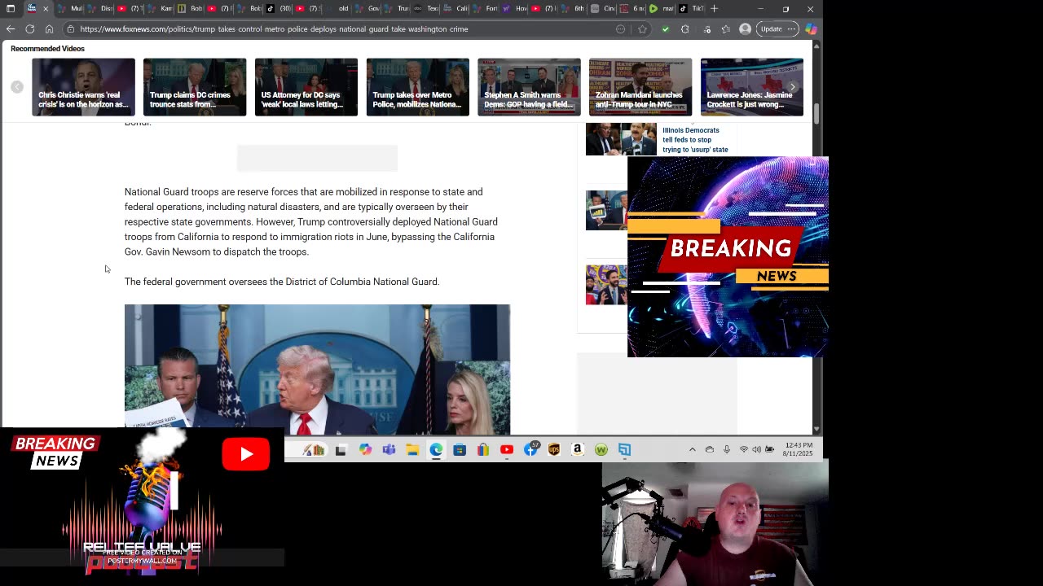Screen dimensions: 1043x586
Task: Click the 'Recommended Videos' heading
Action: click(x=47, y=49)
